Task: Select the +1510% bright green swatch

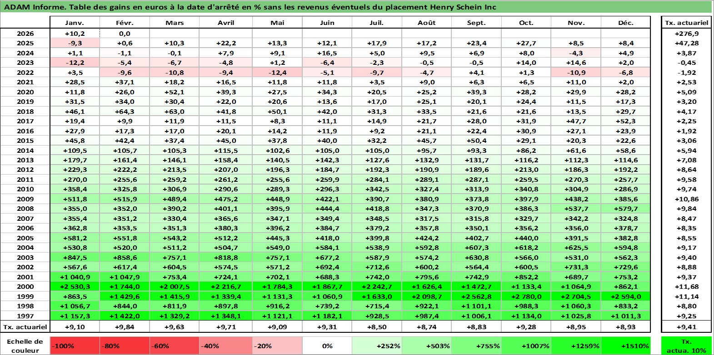Action: click(x=626, y=345)
